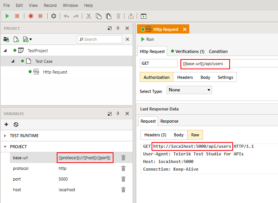
Task: Click the GET method field
Action: [x=159, y=63]
